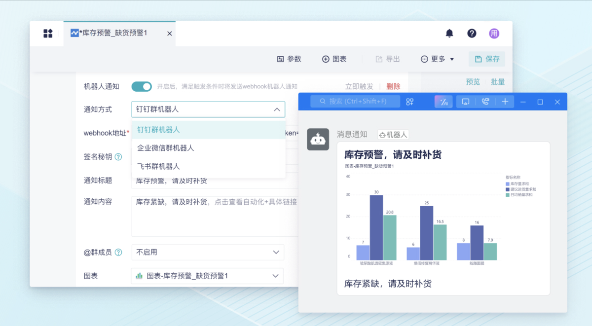Open the notification bell icon

(x=449, y=33)
